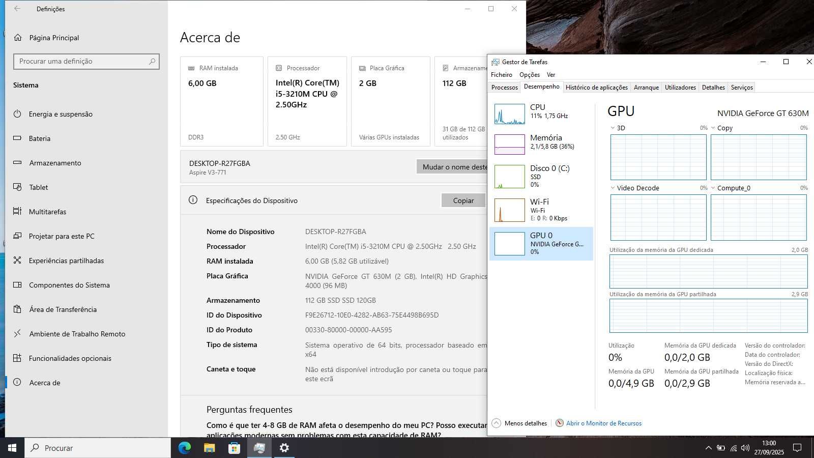Image resolution: width=814 pixels, height=458 pixels.
Task: Switch to the Detalhes tab
Action: [x=713, y=88]
